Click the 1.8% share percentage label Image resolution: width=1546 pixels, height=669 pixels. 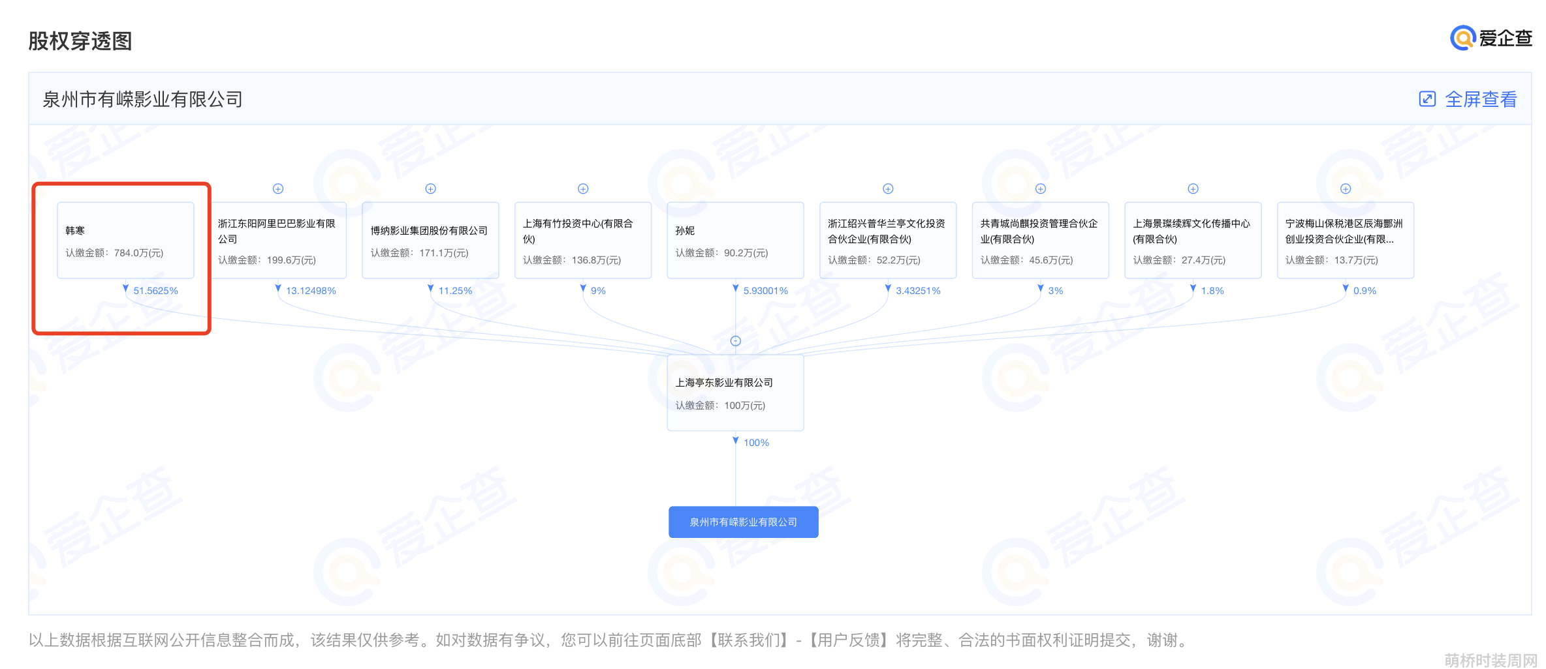(1212, 291)
